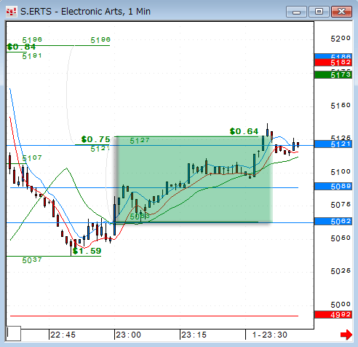The height and width of the screenshot is (347, 358).
Task: Click the 5127 label inside green box
Action: point(140,141)
